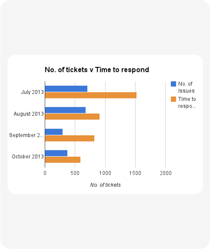The height and width of the screenshot is (249, 210).
Task: Select the "No. of Issues" legend label
Action: (x=186, y=87)
